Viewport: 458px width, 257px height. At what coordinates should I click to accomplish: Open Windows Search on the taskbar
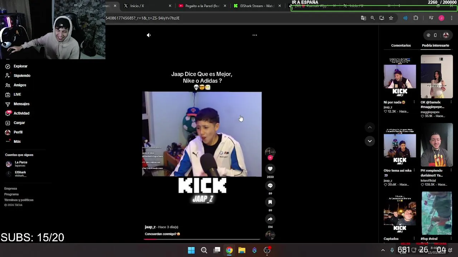tap(204, 250)
